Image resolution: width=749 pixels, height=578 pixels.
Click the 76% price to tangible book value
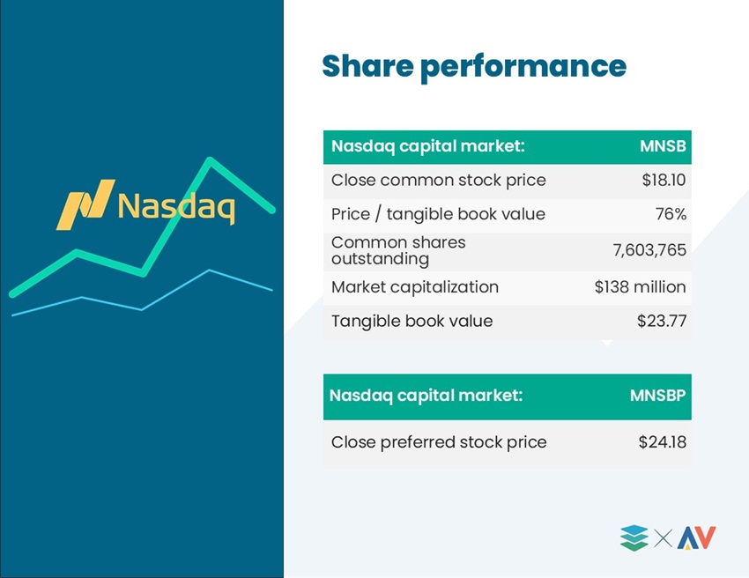click(x=671, y=214)
